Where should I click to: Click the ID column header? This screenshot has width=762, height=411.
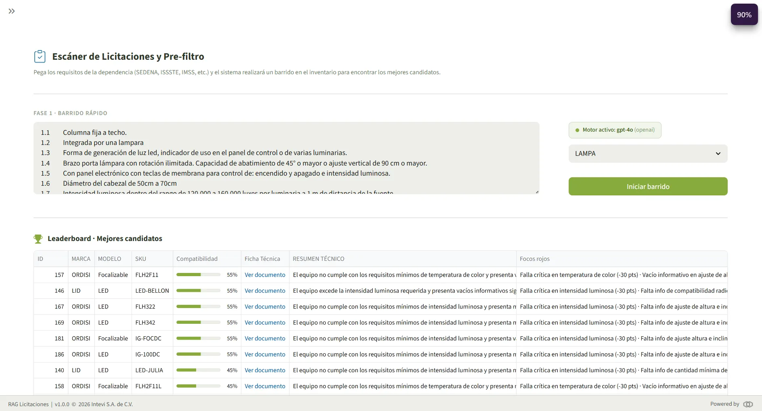pyautogui.click(x=51, y=259)
